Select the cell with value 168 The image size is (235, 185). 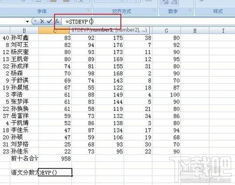pyautogui.click(x=110, y=73)
